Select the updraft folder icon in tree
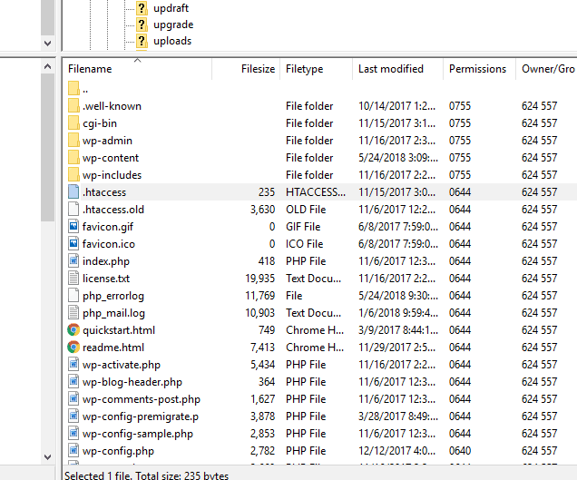Image resolution: width=577 pixels, height=480 pixels. [142, 8]
